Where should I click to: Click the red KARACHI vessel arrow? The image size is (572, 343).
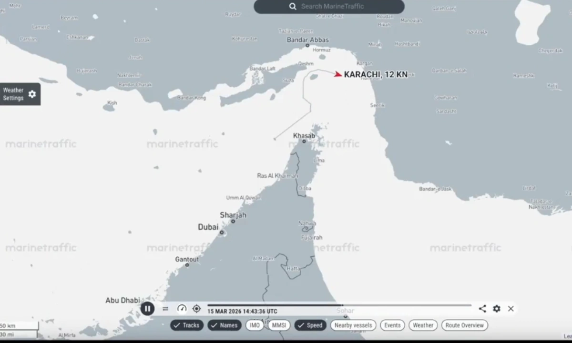pos(337,74)
